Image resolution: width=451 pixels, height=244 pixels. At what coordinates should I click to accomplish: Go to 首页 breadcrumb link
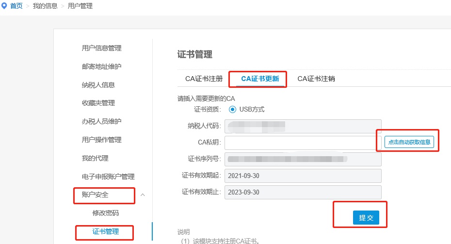[x=16, y=6]
